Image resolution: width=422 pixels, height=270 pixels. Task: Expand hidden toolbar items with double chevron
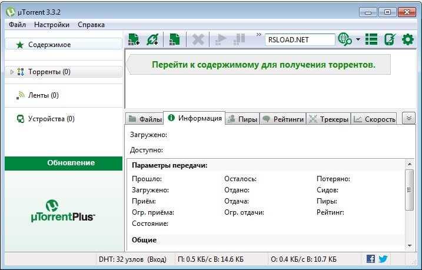point(258,35)
